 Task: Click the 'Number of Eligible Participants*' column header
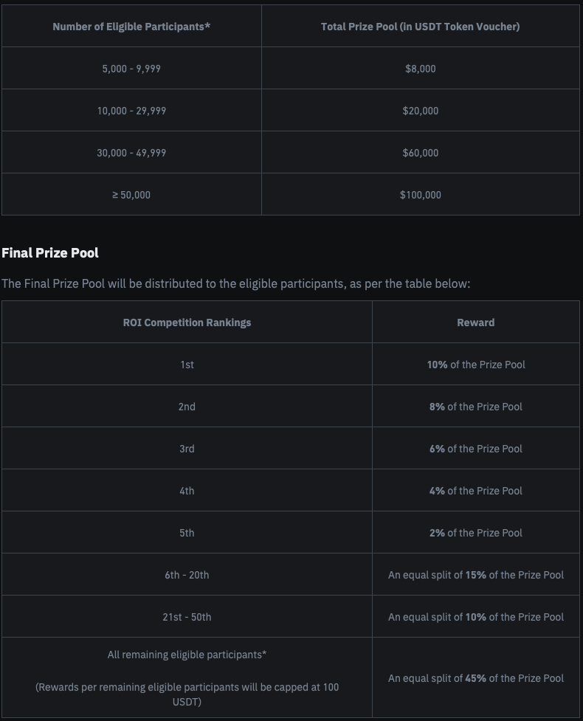[131, 27]
